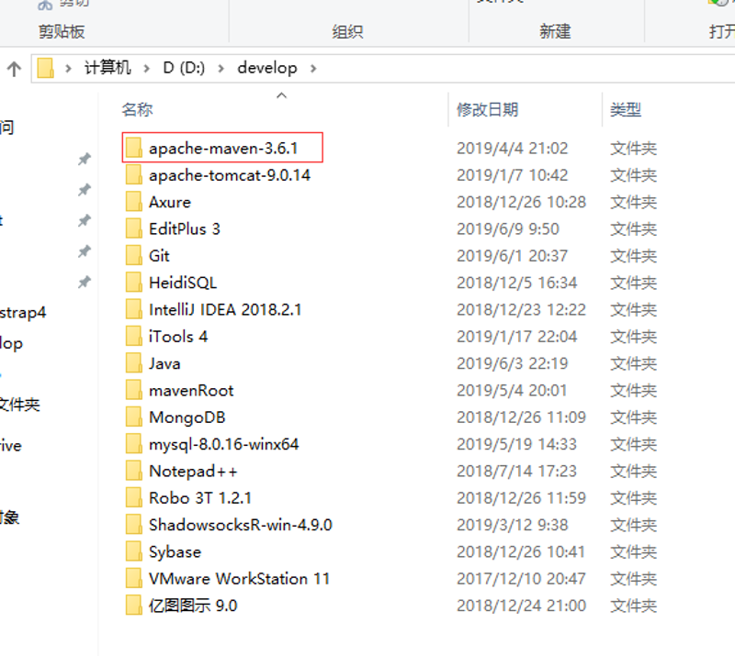Click the iTools 4 folder icon
The width and height of the screenshot is (735, 656).
click(x=133, y=337)
